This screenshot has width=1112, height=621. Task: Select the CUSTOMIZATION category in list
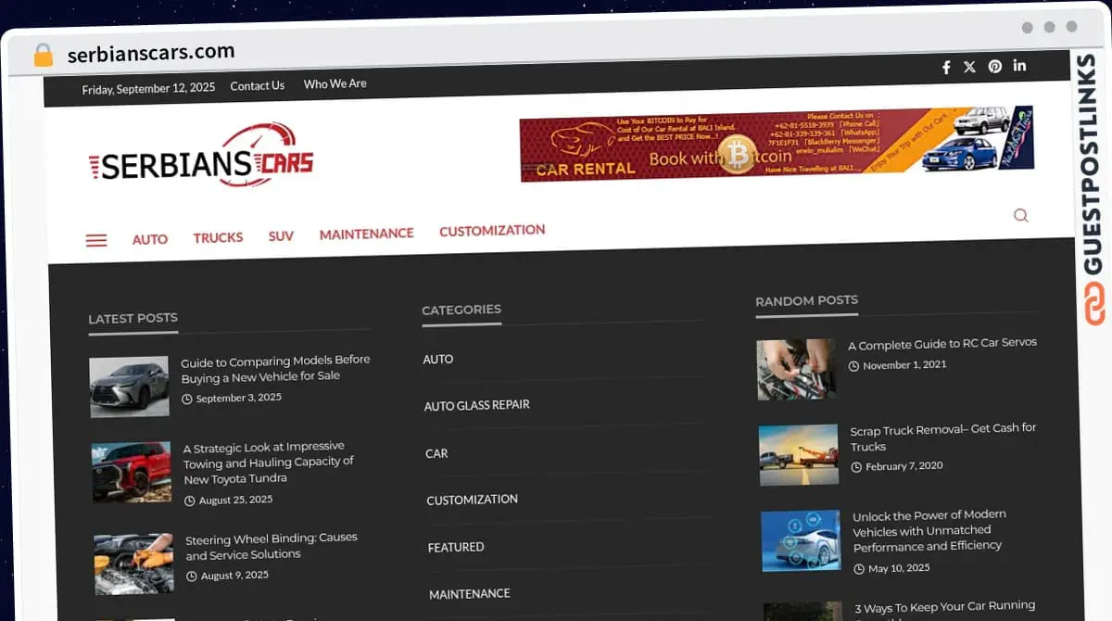coord(472,499)
